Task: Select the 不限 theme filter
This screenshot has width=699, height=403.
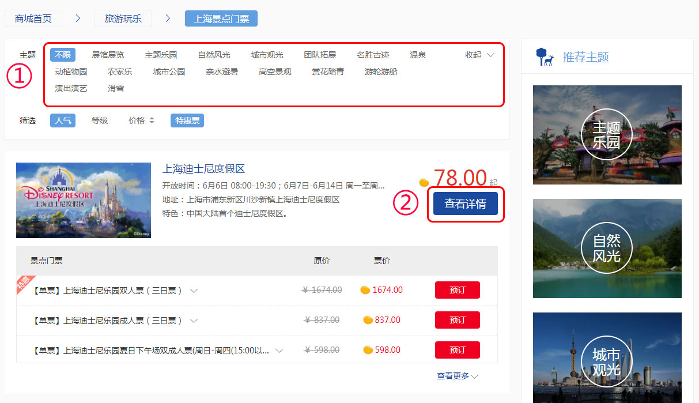Action: point(62,55)
